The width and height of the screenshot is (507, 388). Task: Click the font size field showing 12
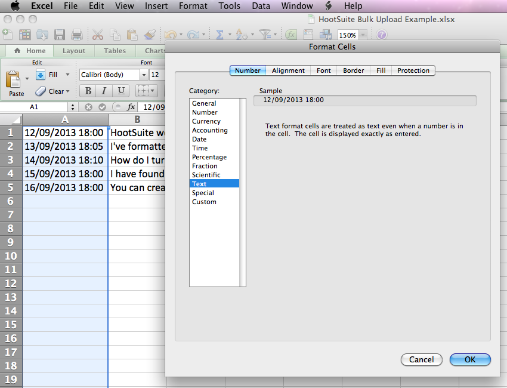[157, 75]
